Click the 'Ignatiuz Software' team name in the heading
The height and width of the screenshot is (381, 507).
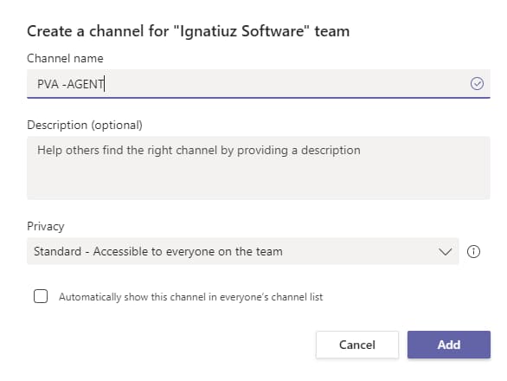click(x=242, y=31)
